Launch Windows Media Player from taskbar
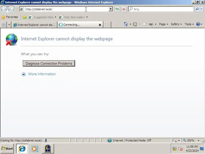The image size is (205, 154). click(35, 149)
